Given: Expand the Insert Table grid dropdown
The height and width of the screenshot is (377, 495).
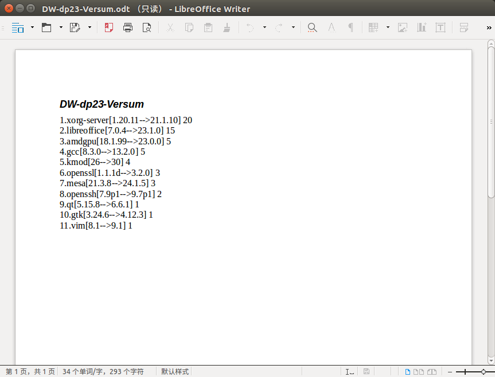Looking at the screenshot, I should 388,28.
